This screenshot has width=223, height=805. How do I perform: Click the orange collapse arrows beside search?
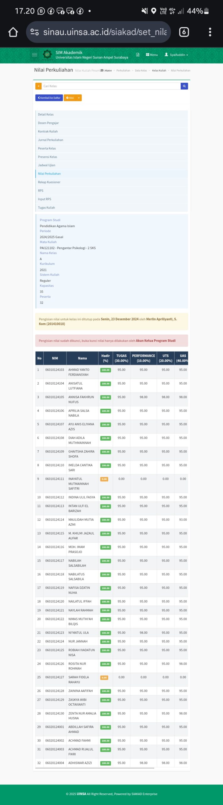[38, 86]
